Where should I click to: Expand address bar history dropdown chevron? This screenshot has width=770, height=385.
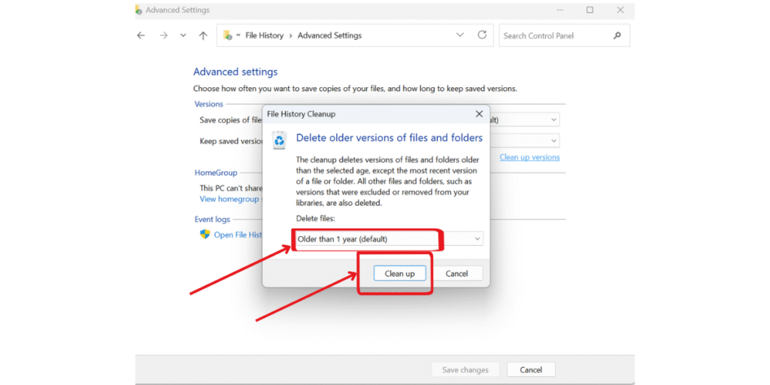(x=460, y=35)
